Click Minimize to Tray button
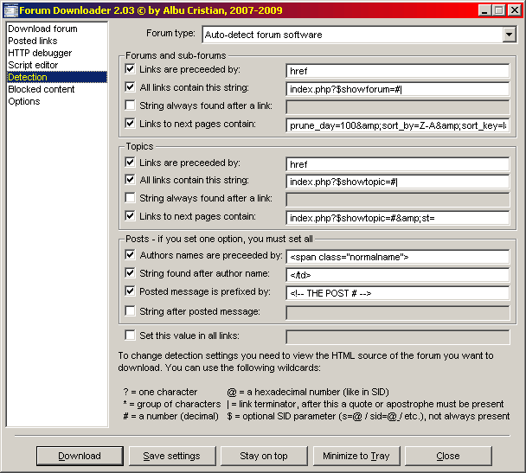Screen dimensions: 526x473 356,456
